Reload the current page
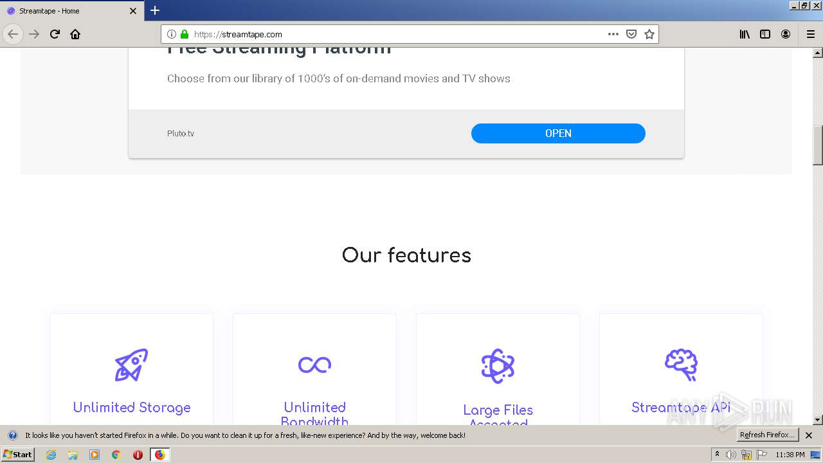The height and width of the screenshot is (463, 823). click(x=55, y=34)
